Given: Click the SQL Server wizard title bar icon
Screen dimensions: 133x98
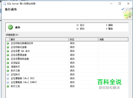Looking at the screenshot, I should [x=5, y=4].
